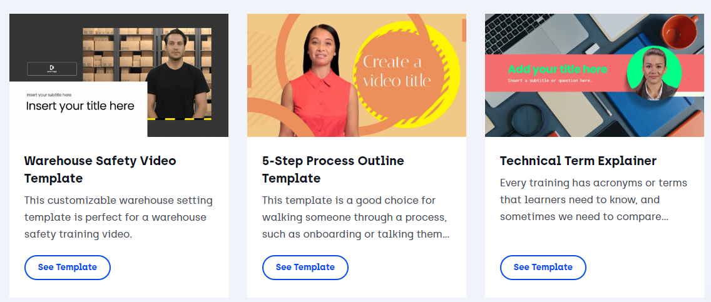Click See Template under Technical Term Explainer
The height and width of the screenshot is (302, 711).
pos(543,267)
